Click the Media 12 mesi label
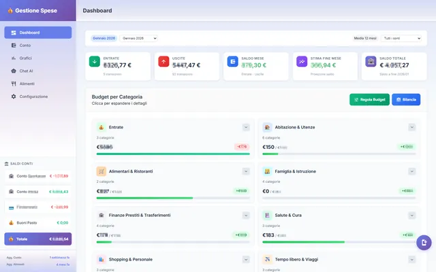The width and height of the screenshot is (436, 272). pyautogui.click(x=365, y=38)
